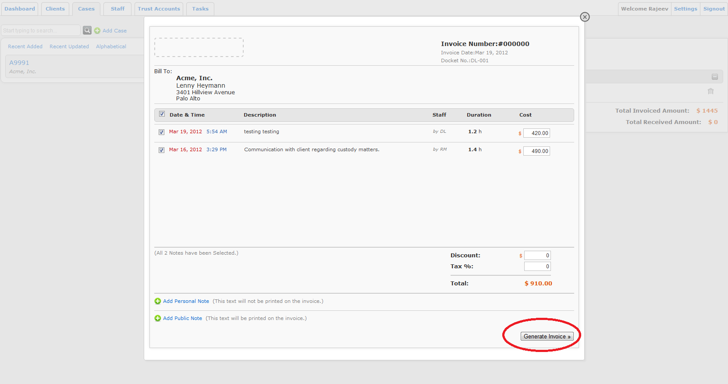
Task: Click the search magnifier icon
Action: [87, 30]
